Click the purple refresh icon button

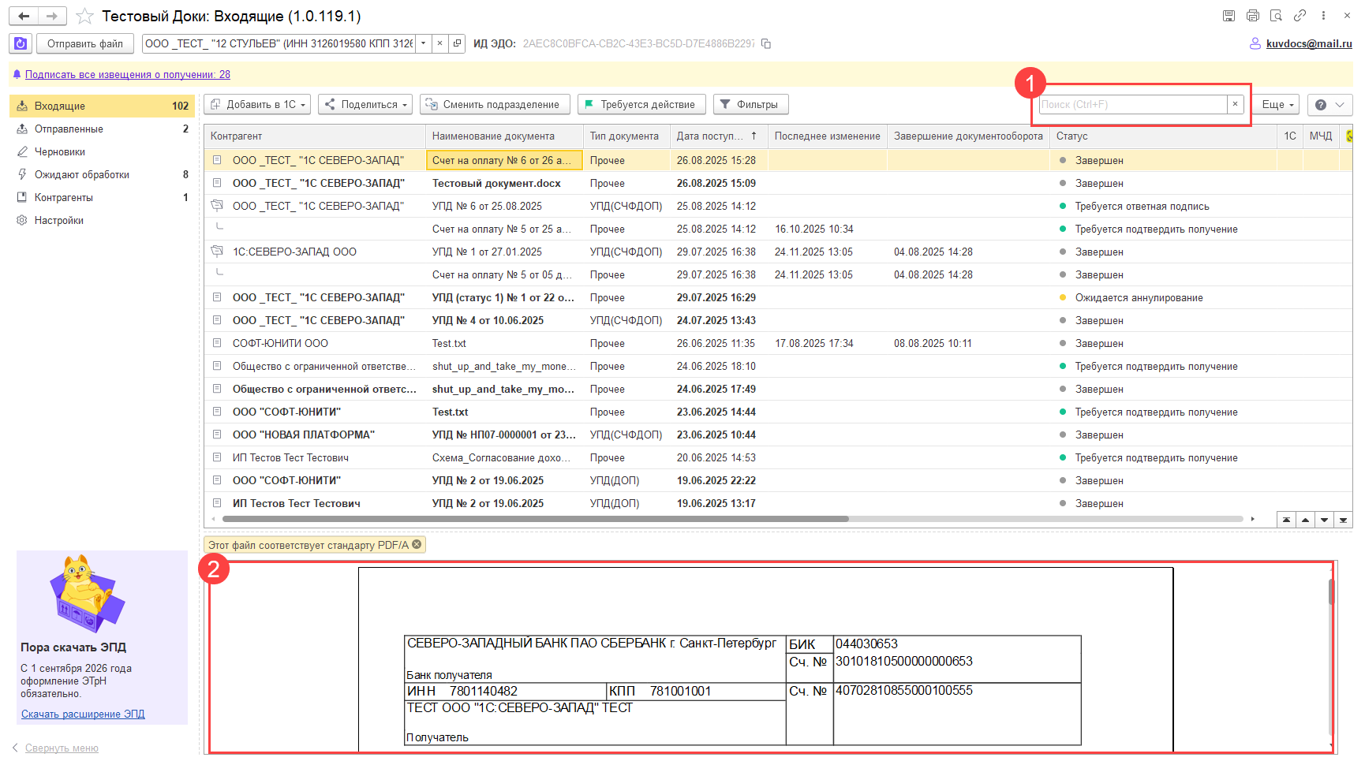[x=21, y=43]
